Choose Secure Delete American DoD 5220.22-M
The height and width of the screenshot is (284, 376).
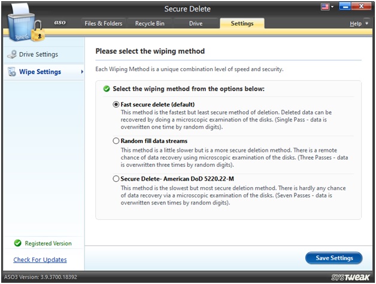[116, 178]
